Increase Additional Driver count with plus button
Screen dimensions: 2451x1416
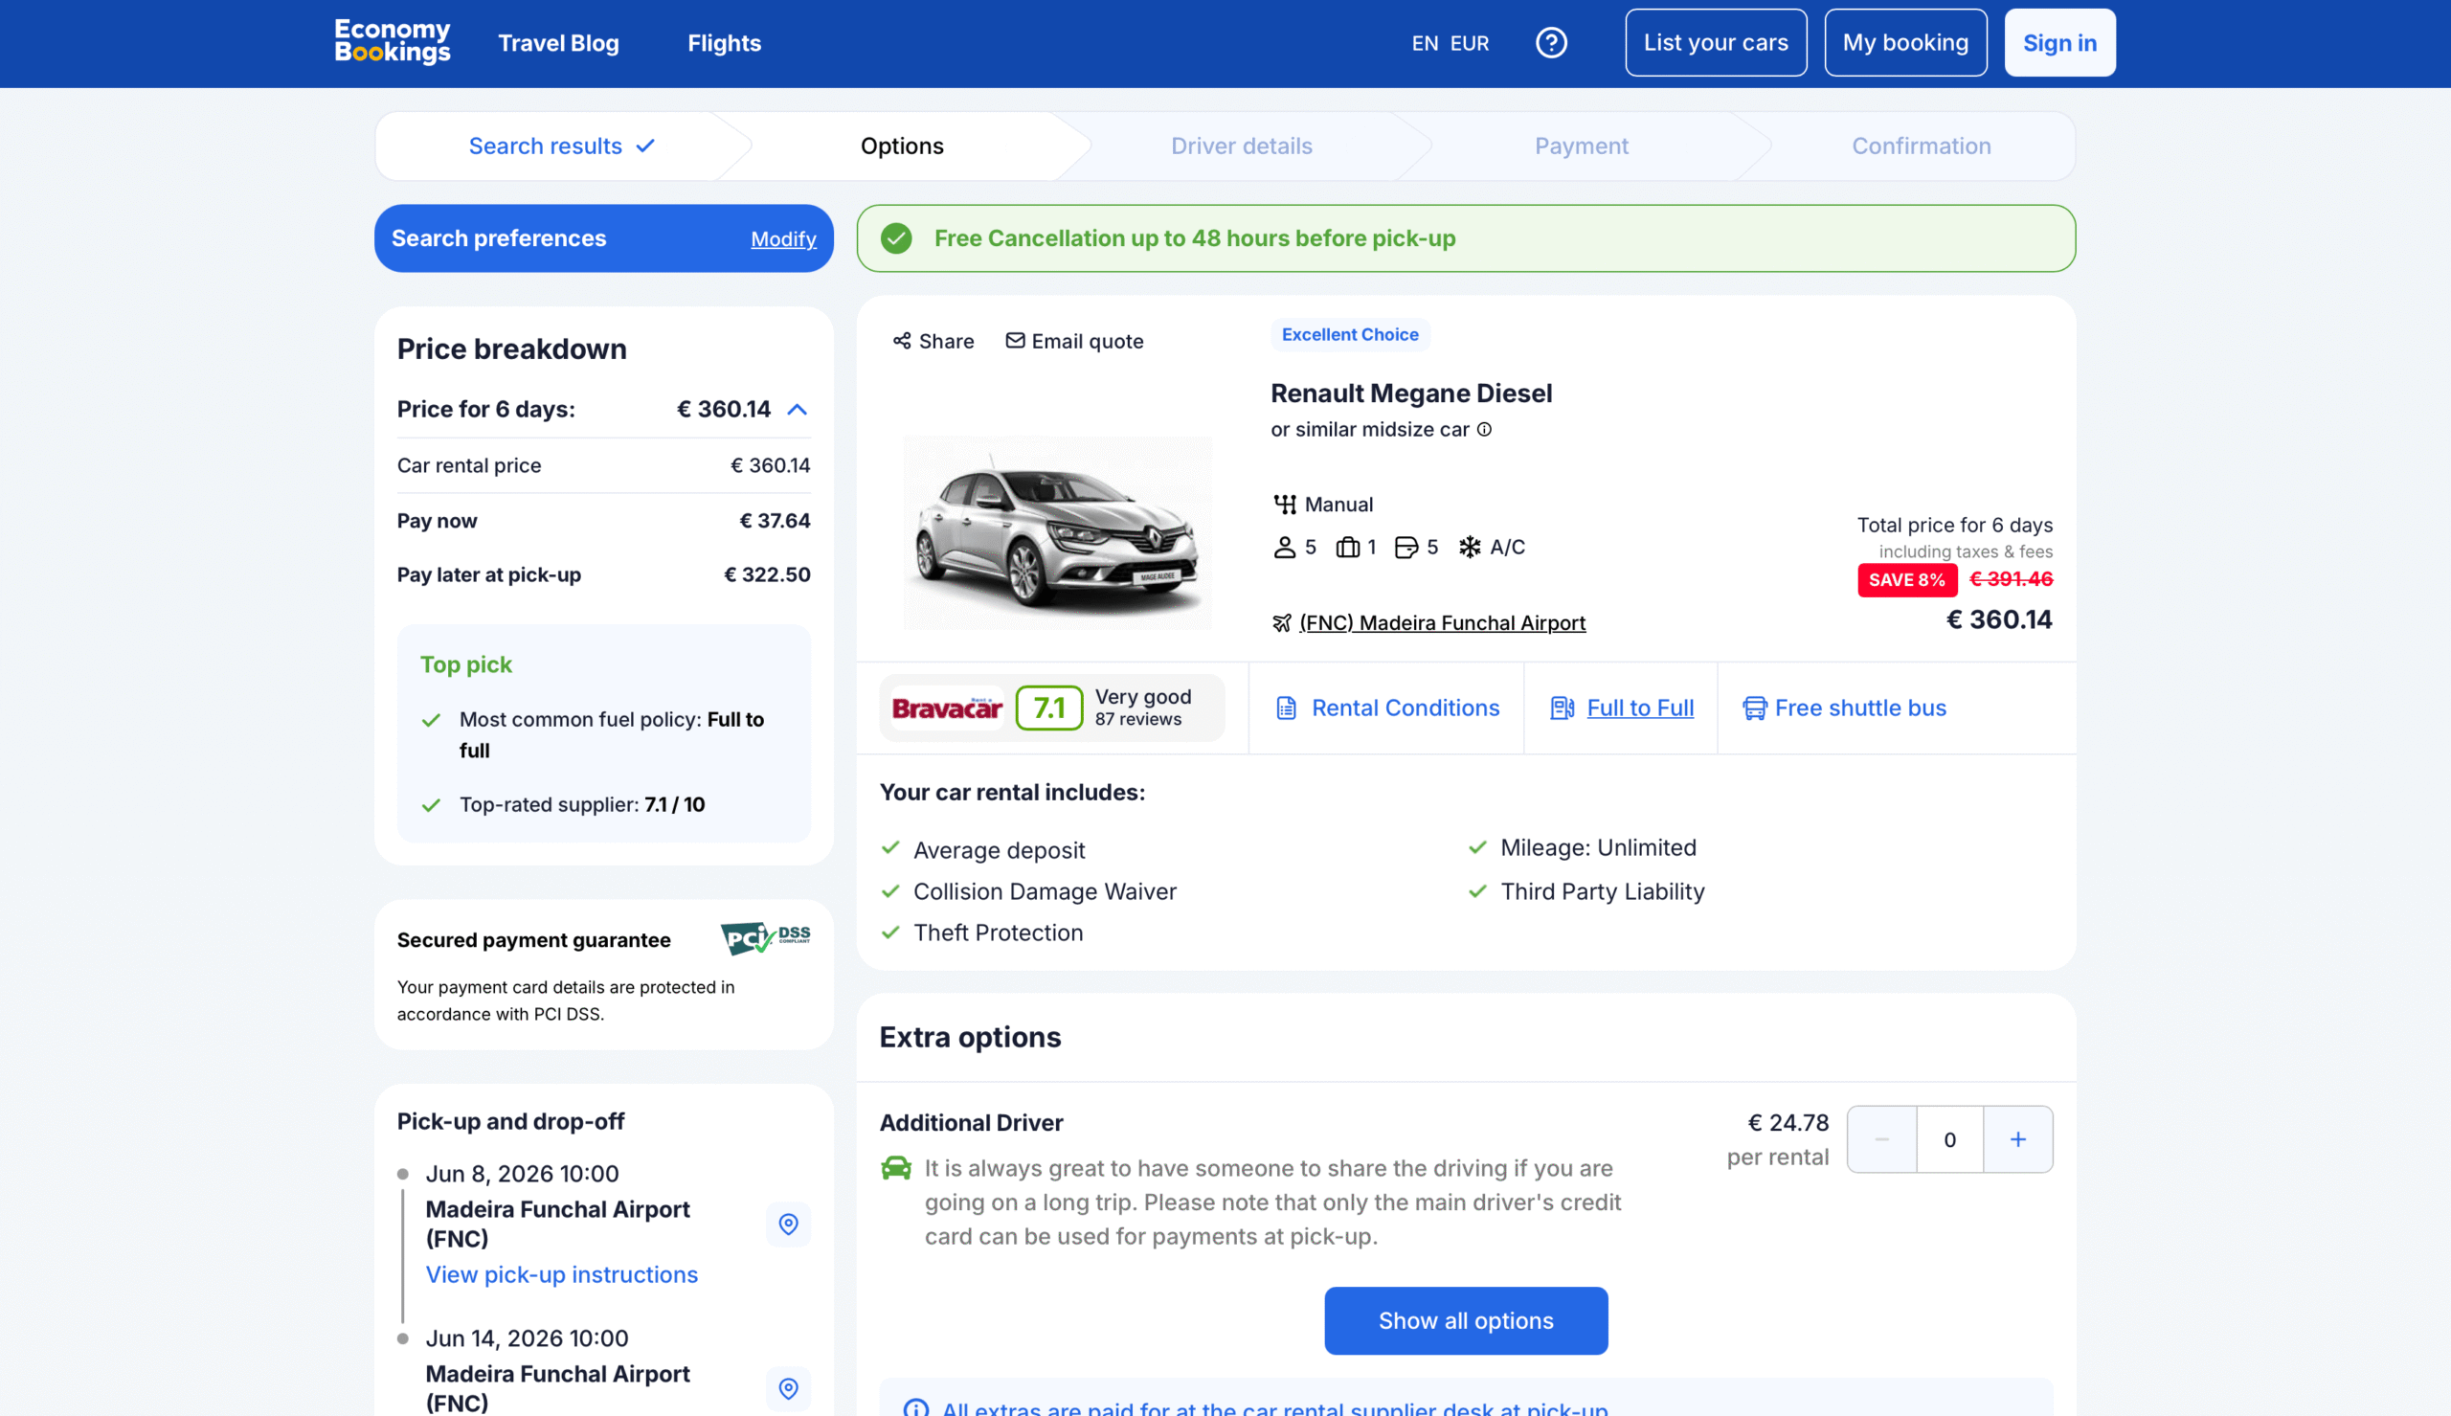(2016, 1138)
